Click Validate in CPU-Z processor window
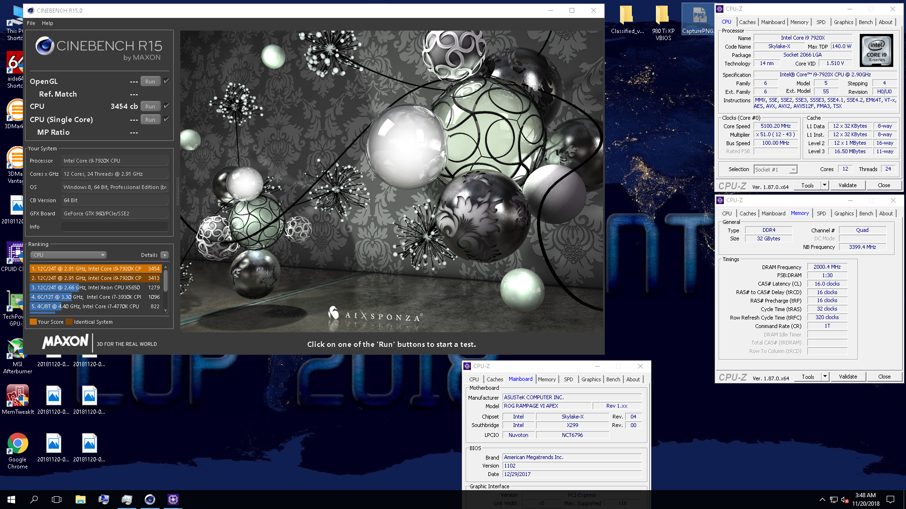The height and width of the screenshot is (509, 906). click(x=847, y=185)
